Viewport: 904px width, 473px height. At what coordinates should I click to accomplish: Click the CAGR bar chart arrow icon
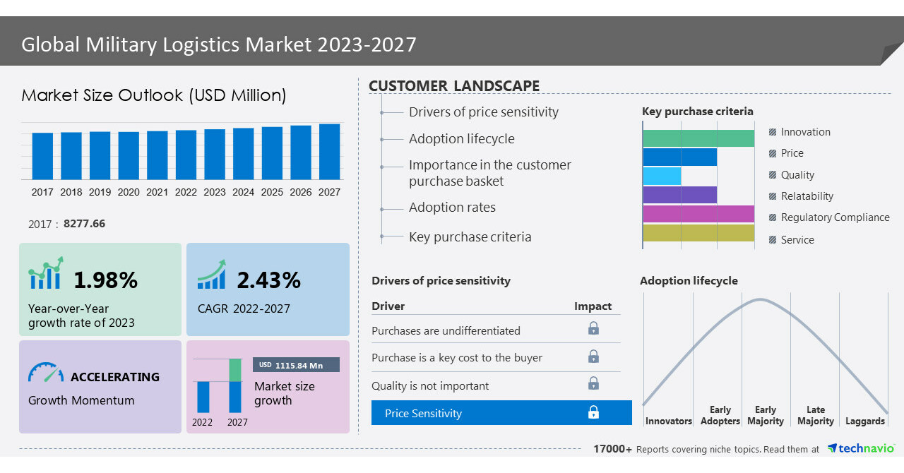point(211,275)
